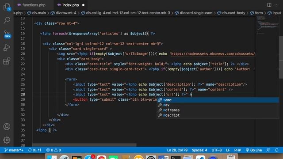The image size is (283, 159).
Task: Change indentation via Spaces: 4
Action: pos(199,150)
